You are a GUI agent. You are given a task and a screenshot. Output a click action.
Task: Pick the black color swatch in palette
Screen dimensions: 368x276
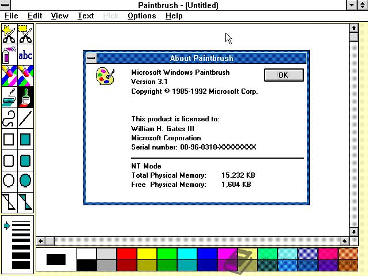pos(86,265)
